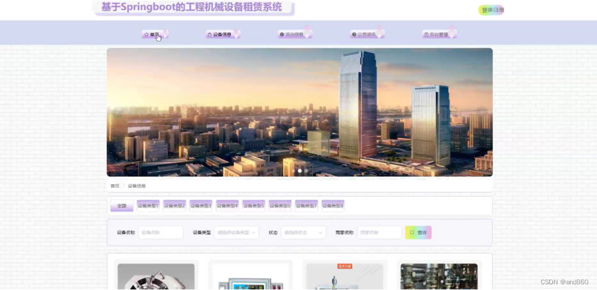Filter by 设备类型3
Screen dimensions: 597x290
point(201,206)
